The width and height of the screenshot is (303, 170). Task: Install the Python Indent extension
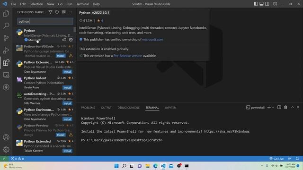(67, 87)
